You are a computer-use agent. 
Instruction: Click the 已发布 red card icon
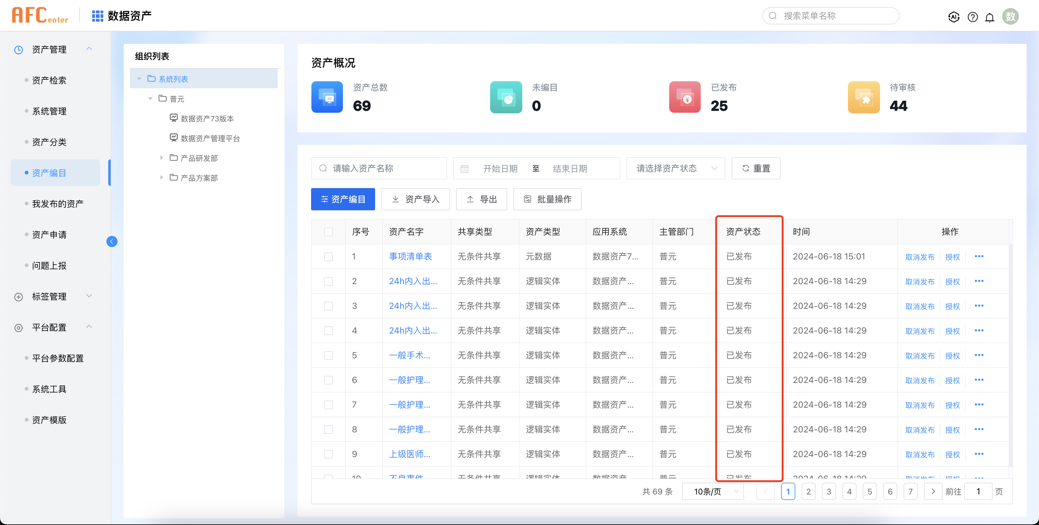[684, 97]
